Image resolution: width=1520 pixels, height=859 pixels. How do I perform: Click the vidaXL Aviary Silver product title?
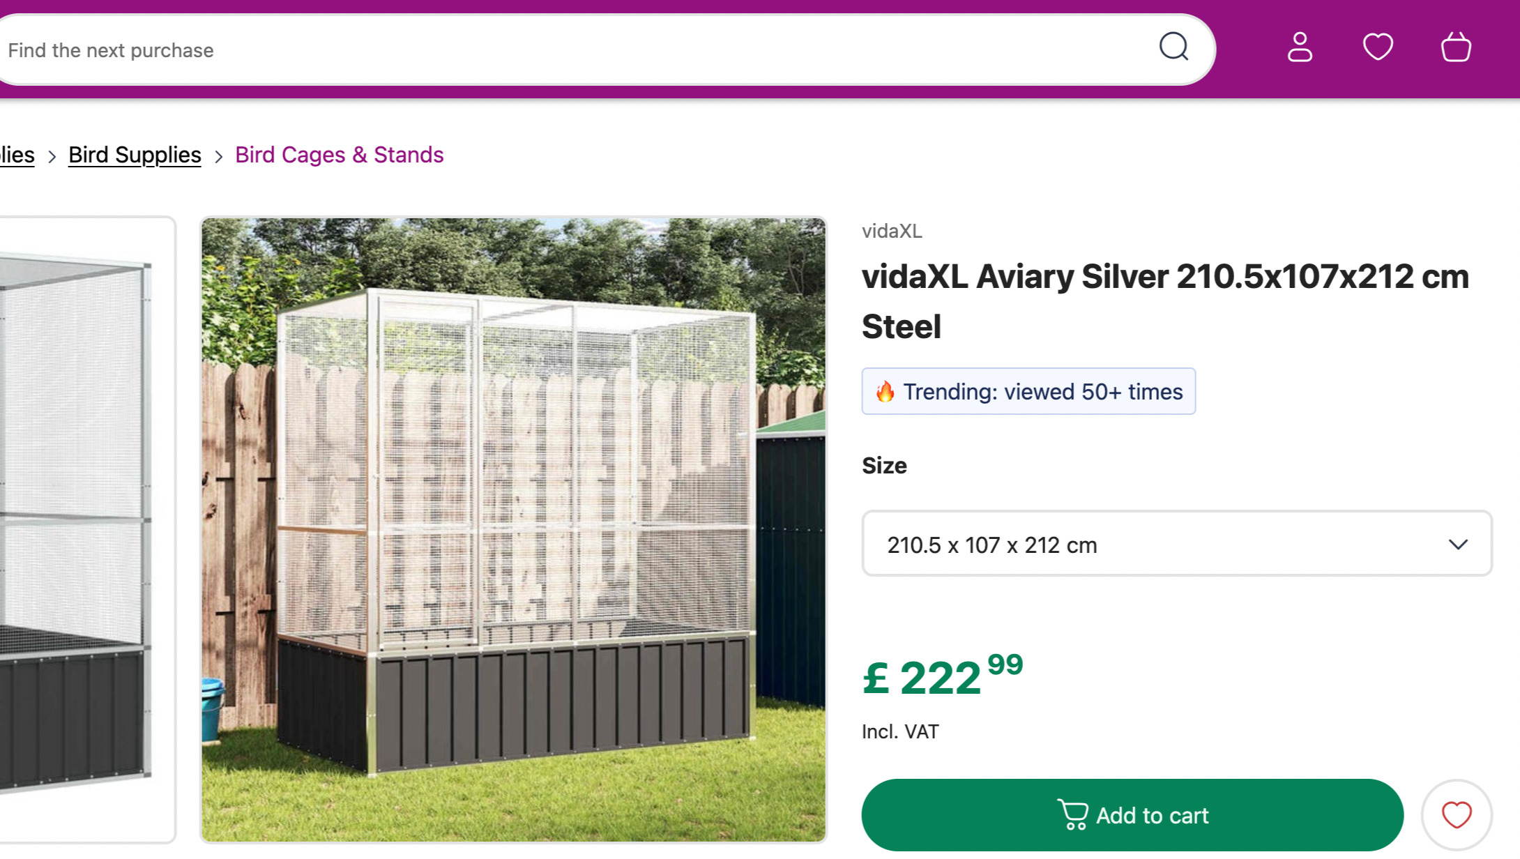(1164, 301)
